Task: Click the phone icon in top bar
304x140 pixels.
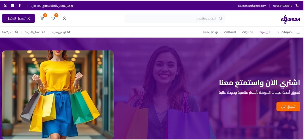Action: (x=297, y=6)
